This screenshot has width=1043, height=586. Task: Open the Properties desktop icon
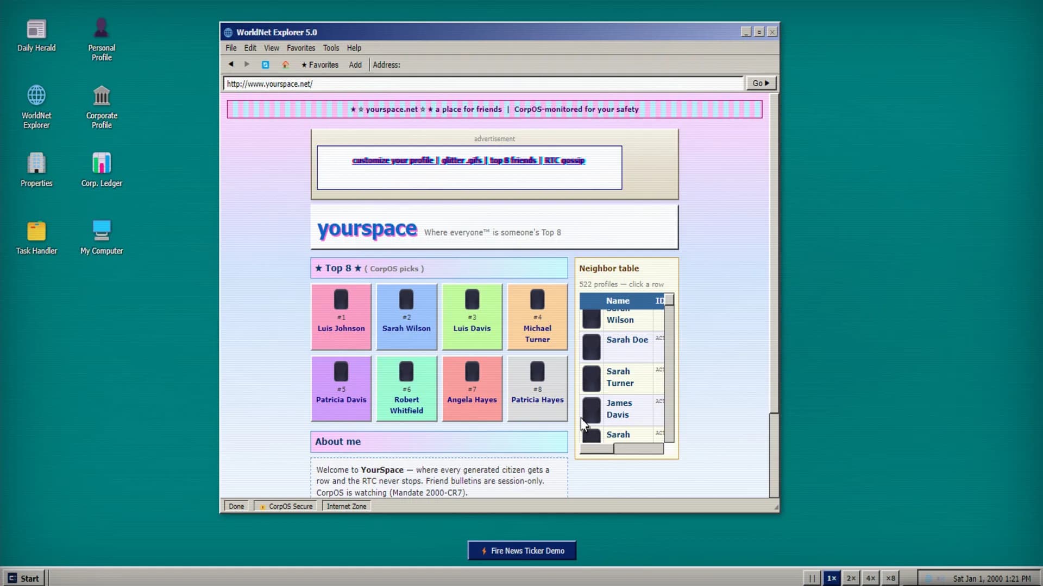click(36, 170)
